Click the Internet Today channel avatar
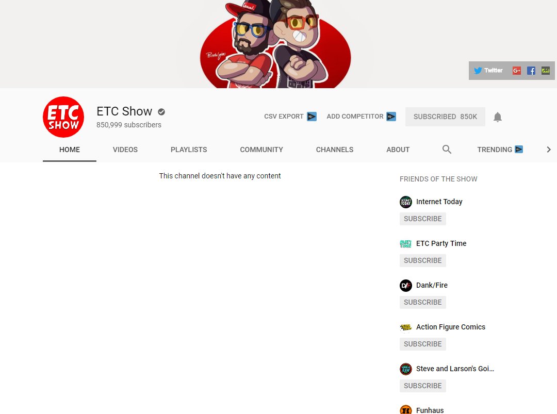Image resolution: width=557 pixels, height=414 pixels. pyautogui.click(x=406, y=202)
